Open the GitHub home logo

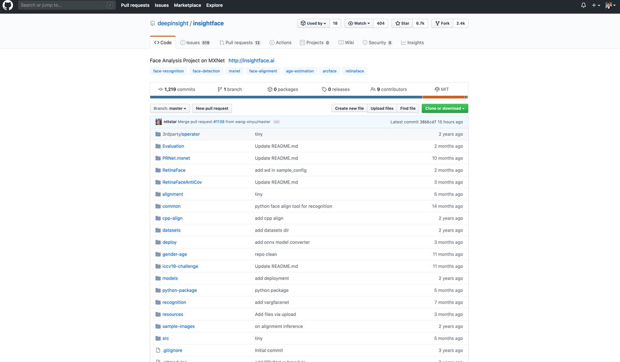8,5
